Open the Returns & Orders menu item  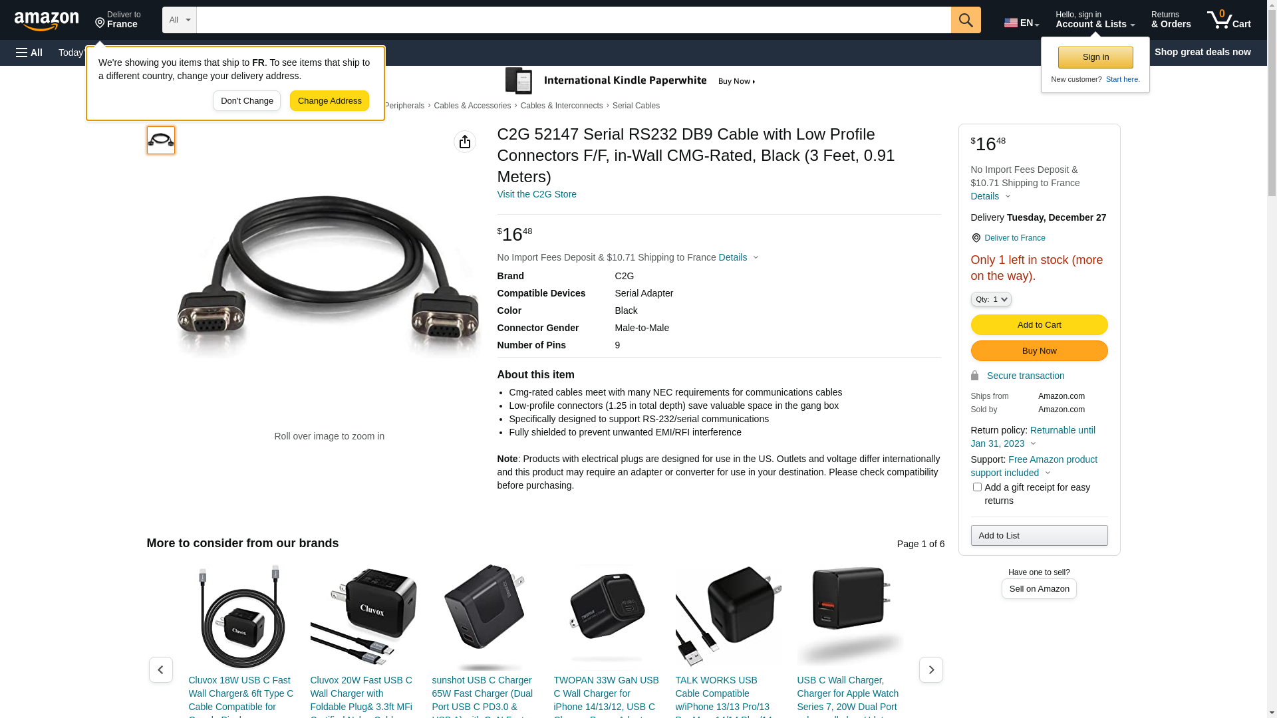pos(1171,19)
